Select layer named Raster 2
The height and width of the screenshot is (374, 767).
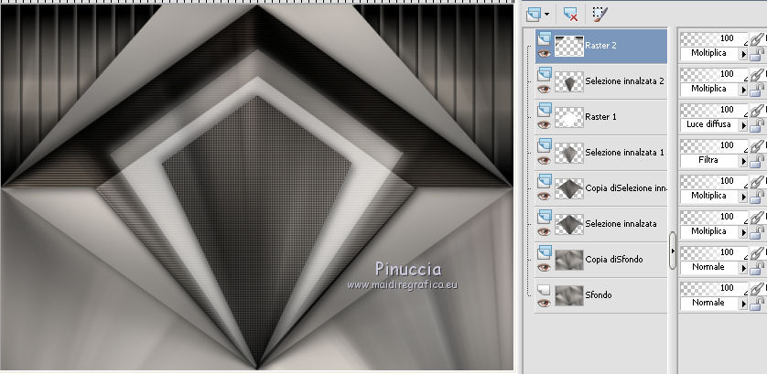600,46
